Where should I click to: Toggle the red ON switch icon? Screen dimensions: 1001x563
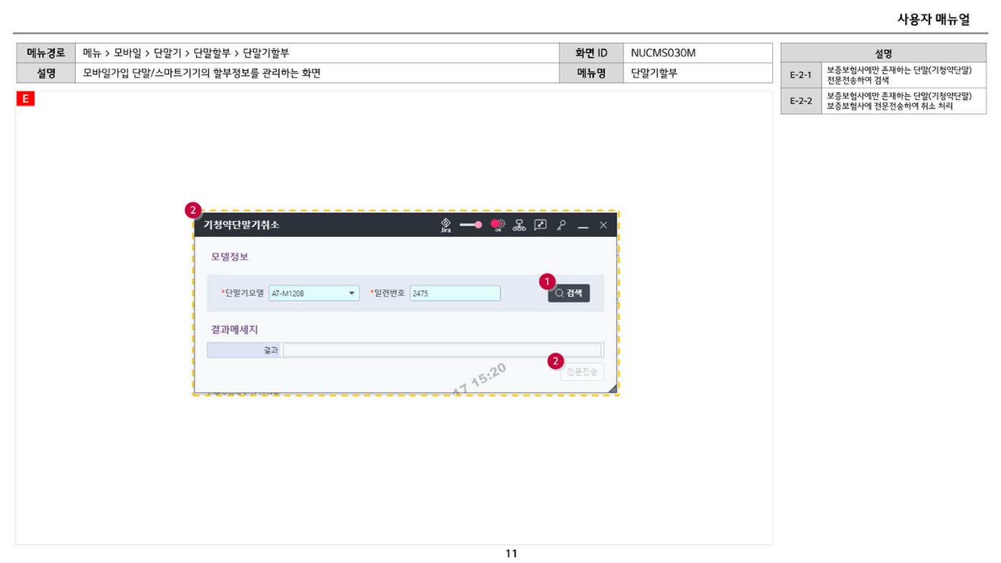coord(498,225)
